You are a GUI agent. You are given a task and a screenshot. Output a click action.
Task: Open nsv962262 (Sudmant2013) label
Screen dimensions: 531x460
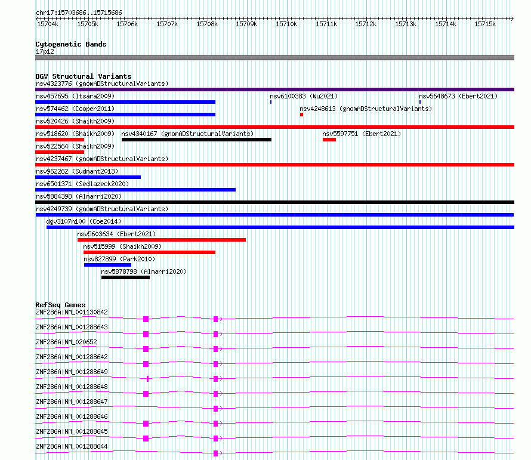77,171
